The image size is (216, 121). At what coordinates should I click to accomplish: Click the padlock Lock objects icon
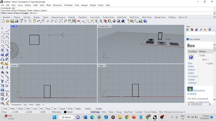coord(101,21)
